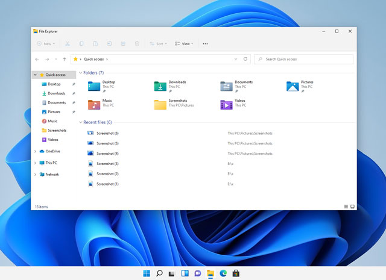The width and height of the screenshot is (386, 280).
Task: Select Music in the navigation pane
Action: tap(54, 121)
